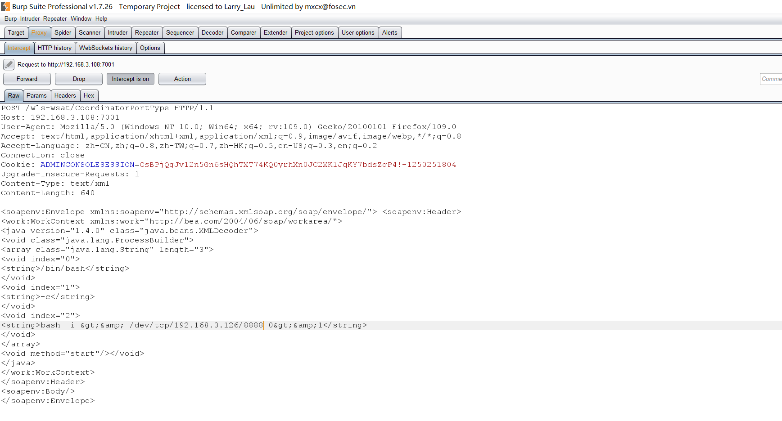Click the User-Agent header line
Viewport: 782px width, 421px height.
point(229,127)
